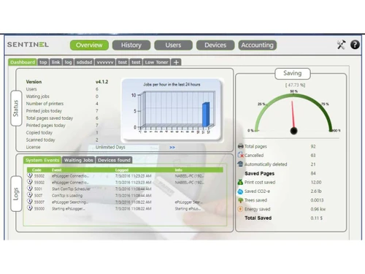365x274 pixels.
Task: Click the Saving panel header
Action: click(x=293, y=73)
